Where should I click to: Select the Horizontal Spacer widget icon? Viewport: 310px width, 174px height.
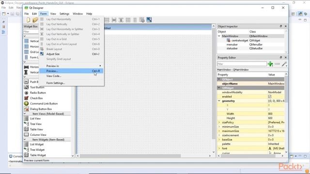click(x=26, y=67)
